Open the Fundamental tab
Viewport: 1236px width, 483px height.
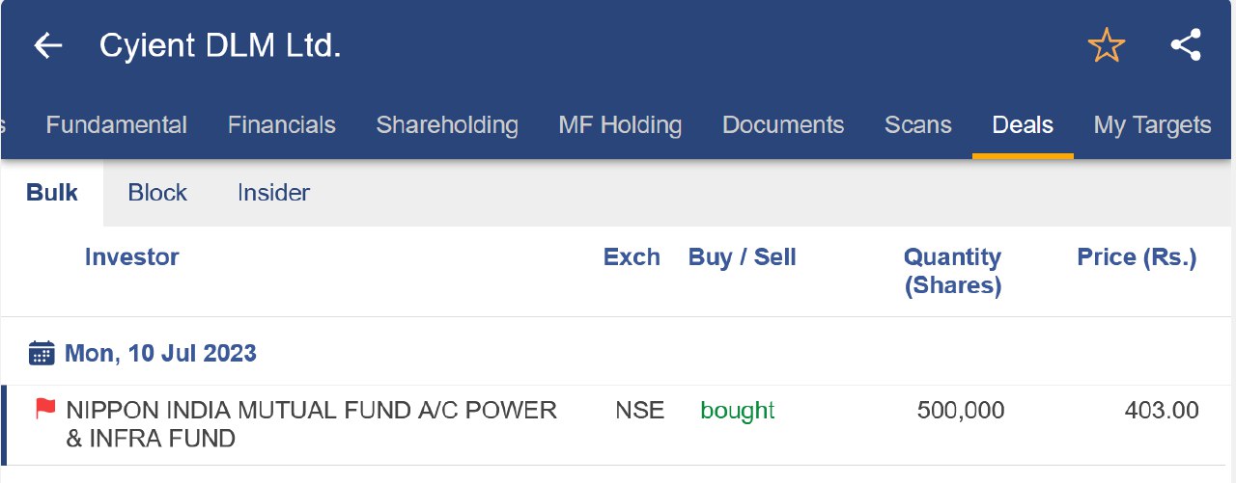[x=116, y=125]
